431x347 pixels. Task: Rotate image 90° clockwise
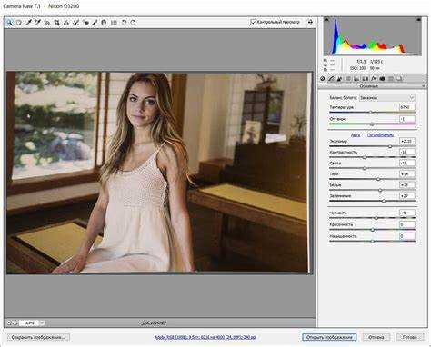[x=133, y=23]
